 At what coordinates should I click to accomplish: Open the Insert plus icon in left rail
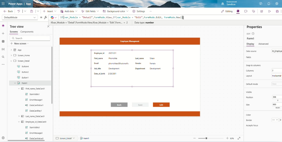pyautogui.click(x=3, y=34)
